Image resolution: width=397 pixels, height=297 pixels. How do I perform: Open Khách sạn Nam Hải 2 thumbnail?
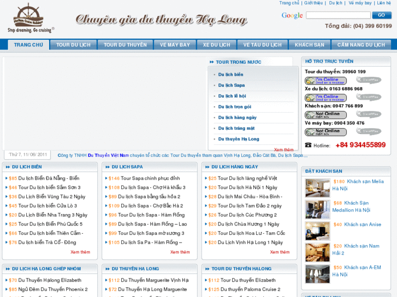317,252
